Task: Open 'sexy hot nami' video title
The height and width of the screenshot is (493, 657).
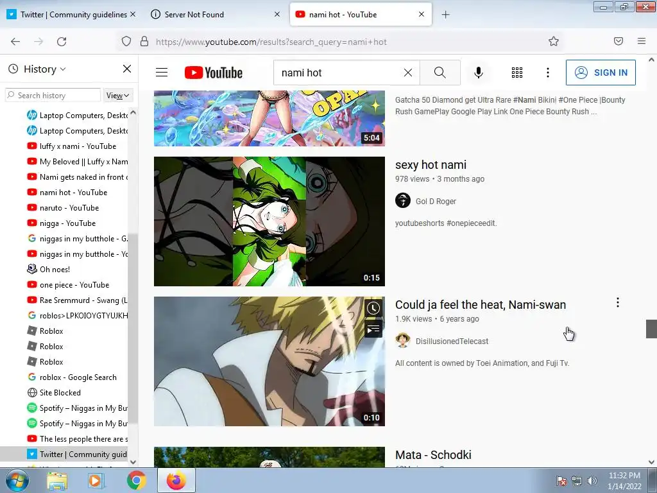Action: point(431,165)
